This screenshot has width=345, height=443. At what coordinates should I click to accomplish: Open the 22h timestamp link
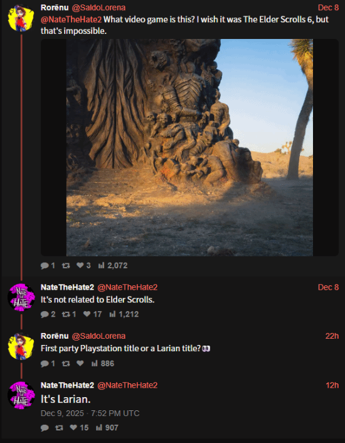click(x=332, y=336)
